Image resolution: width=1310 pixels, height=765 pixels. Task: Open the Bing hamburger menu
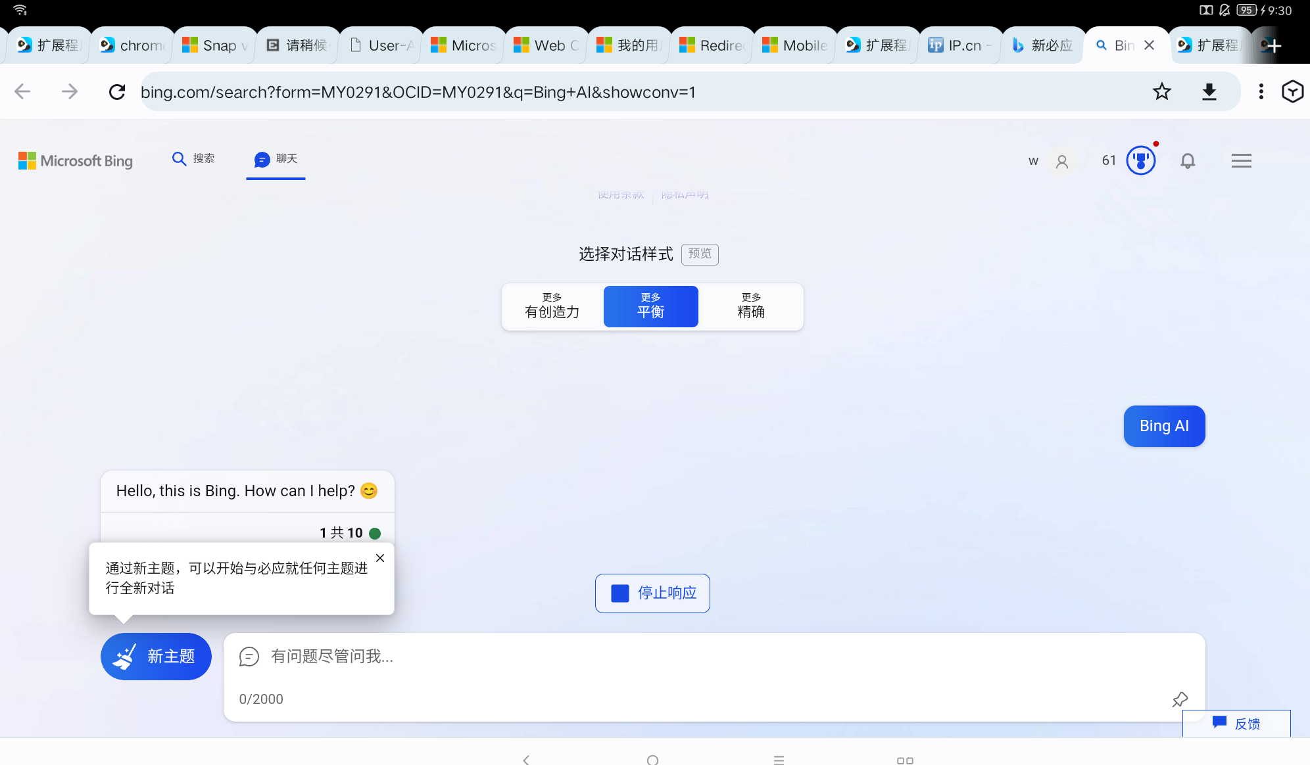tap(1242, 161)
